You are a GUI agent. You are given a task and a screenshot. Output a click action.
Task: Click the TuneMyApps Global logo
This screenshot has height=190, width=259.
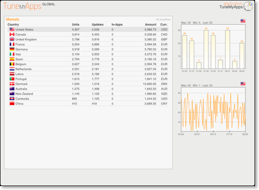pos(29,6)
